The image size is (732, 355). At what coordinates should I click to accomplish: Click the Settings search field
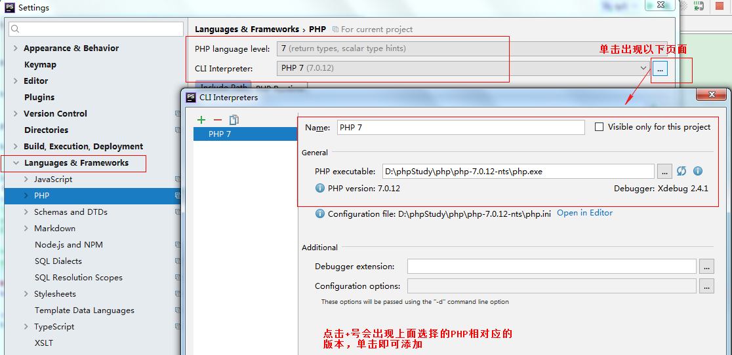pyautogui.click(x=96, y=29)
